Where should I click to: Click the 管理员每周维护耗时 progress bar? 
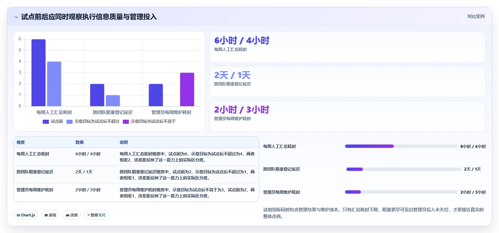(x=401, y=192)
